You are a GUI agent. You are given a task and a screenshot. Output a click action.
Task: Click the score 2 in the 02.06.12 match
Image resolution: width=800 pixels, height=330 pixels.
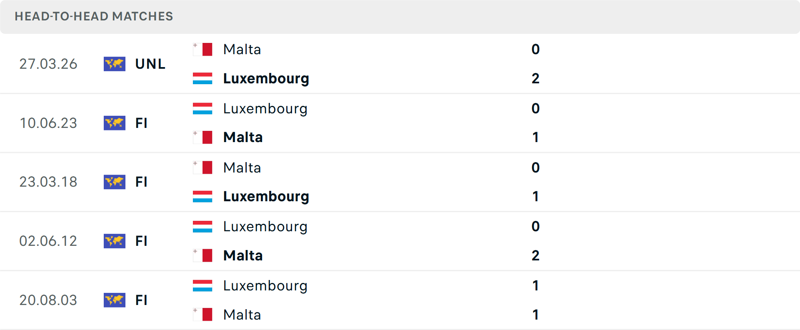[x=535, y=255]
